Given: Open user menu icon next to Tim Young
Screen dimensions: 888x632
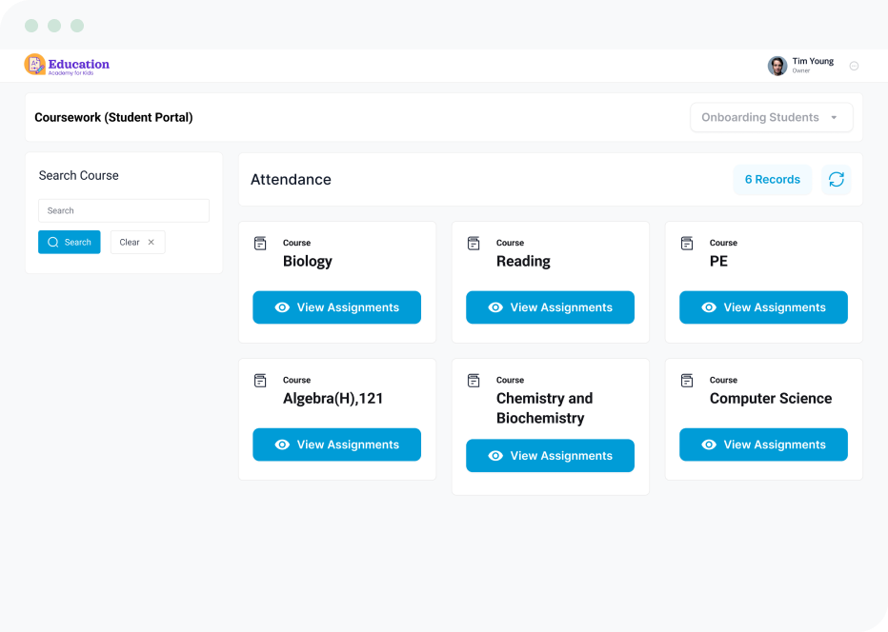Looking at the screenshot, I should tap(854, 66).
